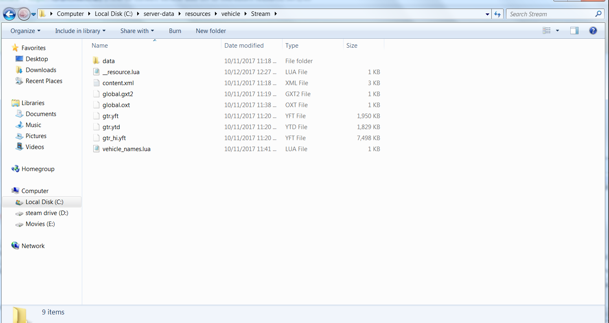Click the 1,950 KB size cell
This screenshot has width=609, height=323.
coord(368,116)
